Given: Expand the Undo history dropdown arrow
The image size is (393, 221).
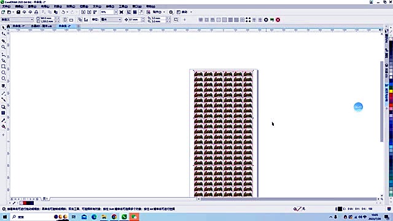Looking at the screenshot, I should (68, 12).
